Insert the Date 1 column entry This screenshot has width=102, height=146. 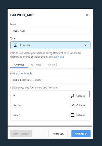(49, 115)
